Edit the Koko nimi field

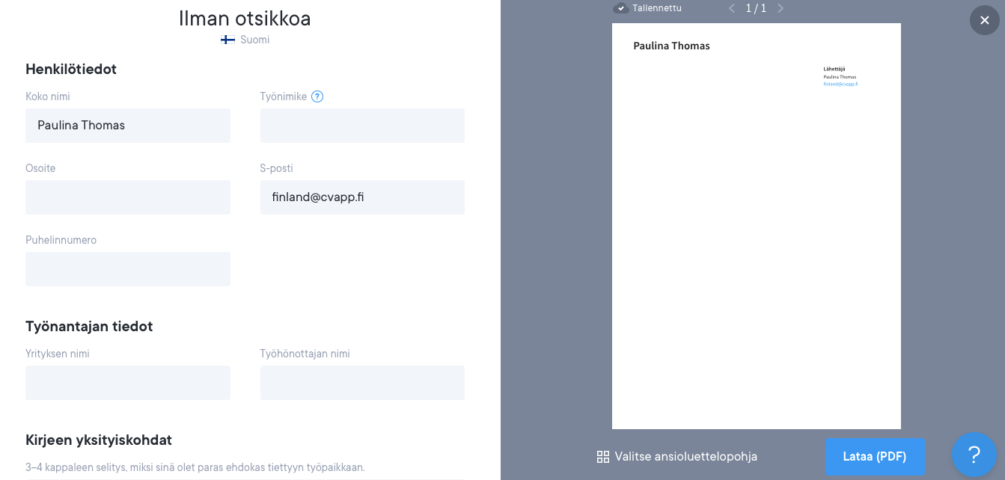point(128,126)
